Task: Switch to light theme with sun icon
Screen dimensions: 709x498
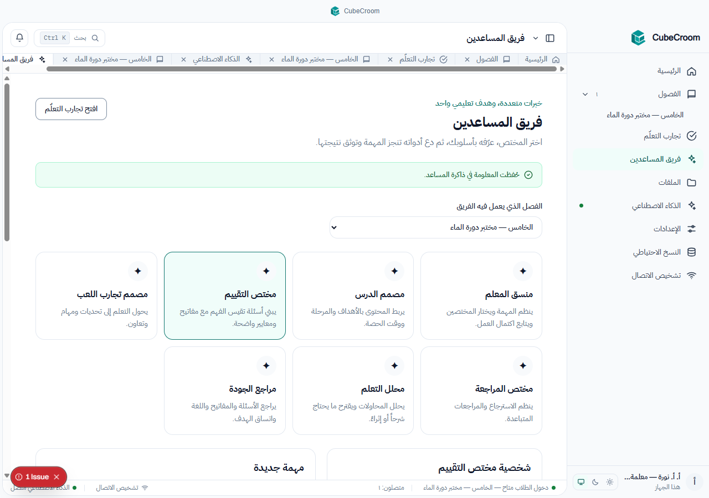Action: [610, 482]
